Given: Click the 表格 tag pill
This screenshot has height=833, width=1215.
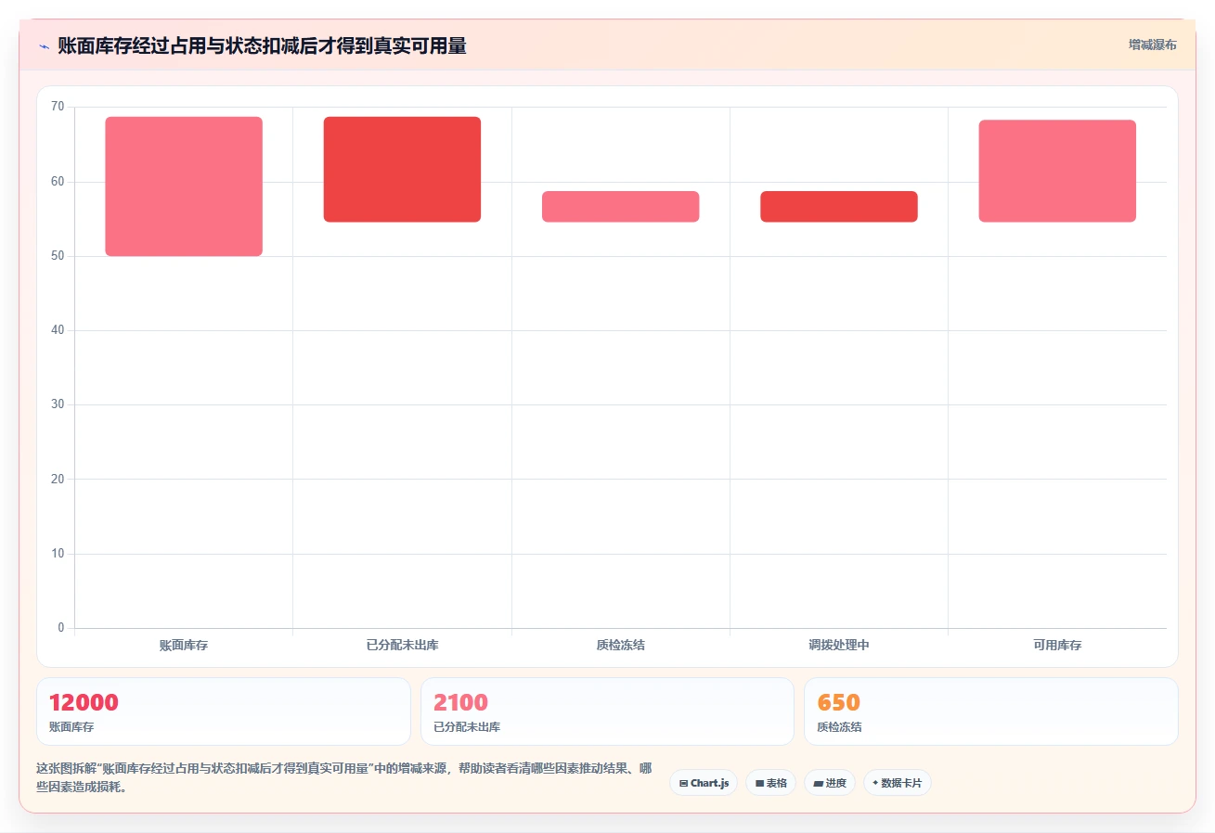Looking at the screenshot, I should [x=770, y=783].
